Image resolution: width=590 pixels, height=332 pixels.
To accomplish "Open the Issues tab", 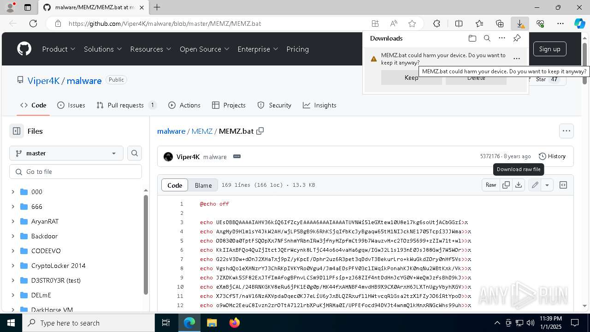I will coord(71,105).
